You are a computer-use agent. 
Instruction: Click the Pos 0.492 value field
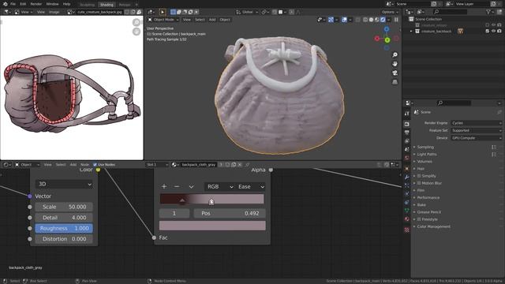[x=230, y=214]
